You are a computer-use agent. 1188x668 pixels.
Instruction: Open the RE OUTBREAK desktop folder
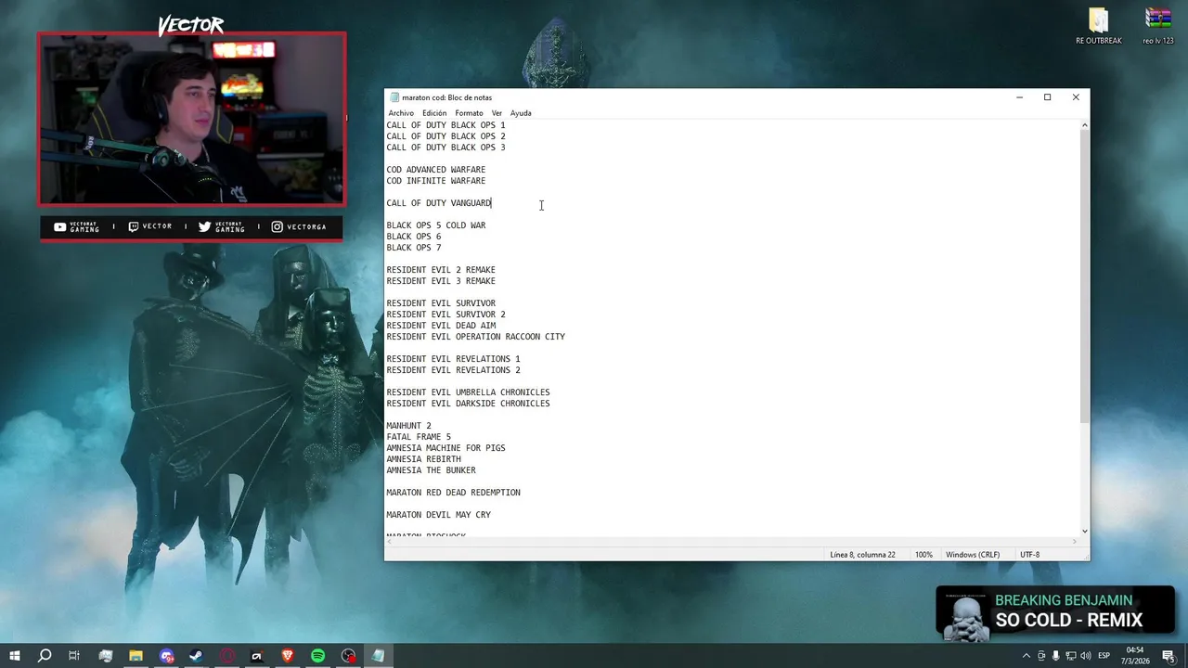(1098, 26)
